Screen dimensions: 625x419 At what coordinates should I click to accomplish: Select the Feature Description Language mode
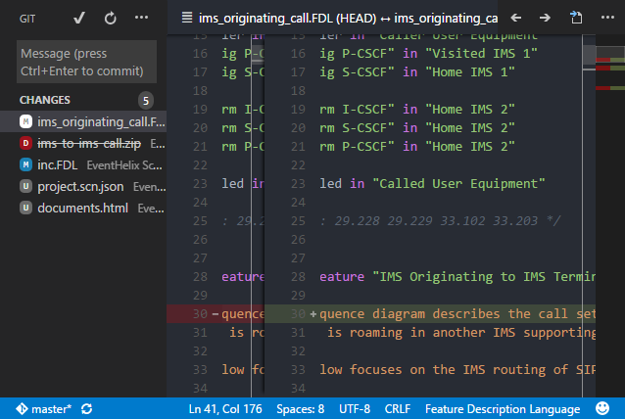(503, 409)
